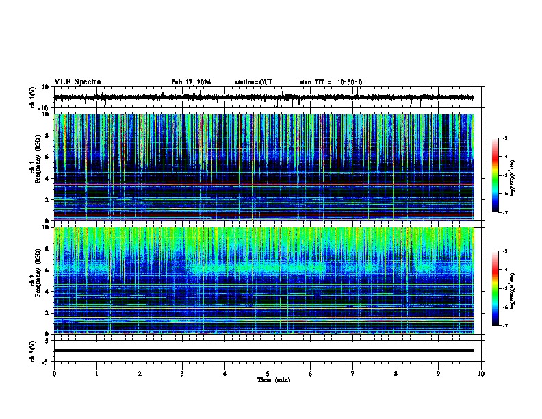Click the ch.1 spectrogram color scale bar

tap(495, 175)
